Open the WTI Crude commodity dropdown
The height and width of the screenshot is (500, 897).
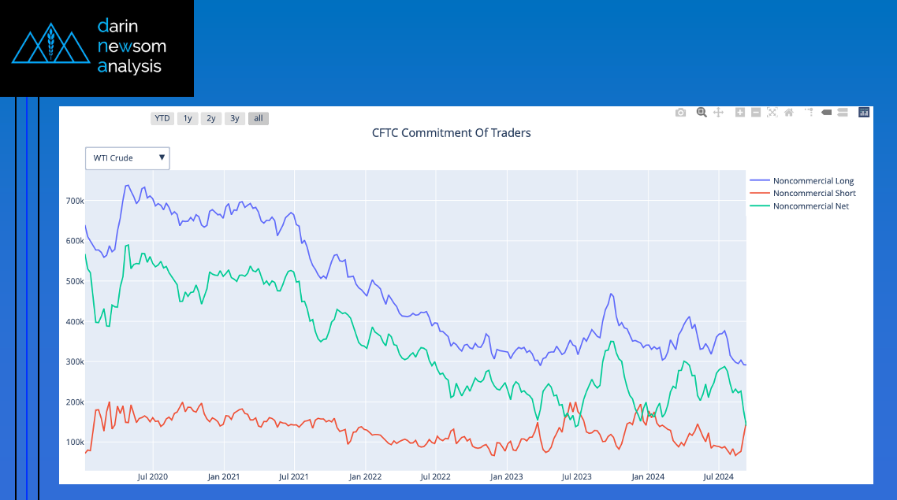click(x=128, y=158)
